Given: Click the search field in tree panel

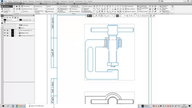Looking at the screenshot, I should [20, 22].
